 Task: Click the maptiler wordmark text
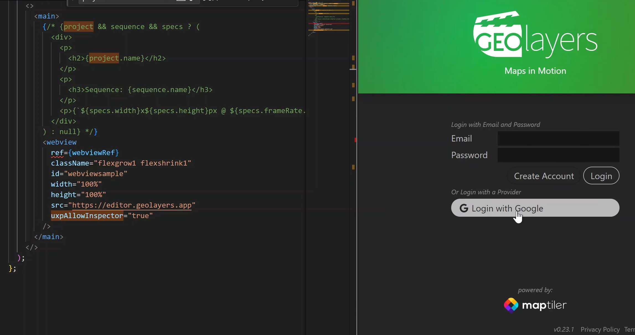(544, 305)
